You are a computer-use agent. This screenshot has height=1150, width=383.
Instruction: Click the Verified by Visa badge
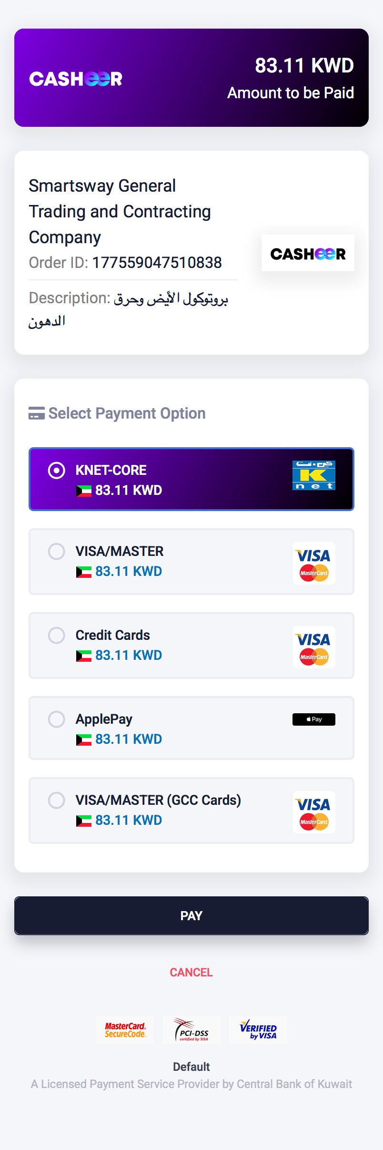pyautogui.click(x=258, y=1030)
